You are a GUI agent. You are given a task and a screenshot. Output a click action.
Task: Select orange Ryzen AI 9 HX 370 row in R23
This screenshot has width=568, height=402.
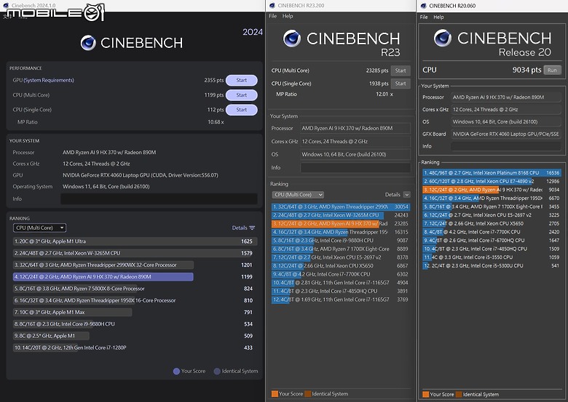coord(341,224)
